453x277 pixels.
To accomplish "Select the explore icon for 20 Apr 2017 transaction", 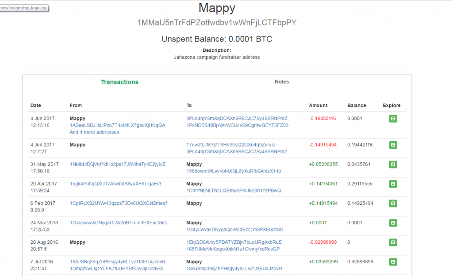I will 392,184.
